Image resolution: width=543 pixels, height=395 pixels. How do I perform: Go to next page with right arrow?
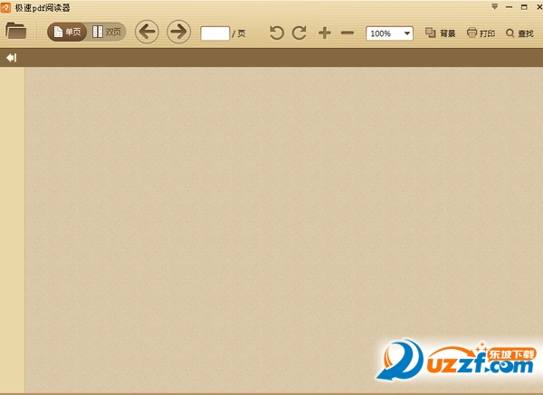click(x=179, y=33)
